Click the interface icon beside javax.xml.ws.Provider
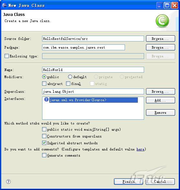The width and height of the screenshot is (180, 190). (x=46, y=100)
